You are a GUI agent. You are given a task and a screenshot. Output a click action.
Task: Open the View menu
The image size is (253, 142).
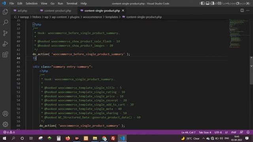coord(44,4)
